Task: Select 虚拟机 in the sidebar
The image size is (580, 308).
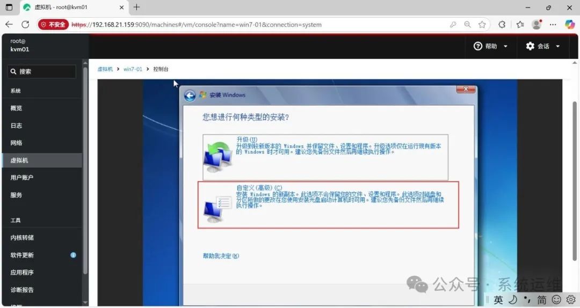Action: (42, 160)
